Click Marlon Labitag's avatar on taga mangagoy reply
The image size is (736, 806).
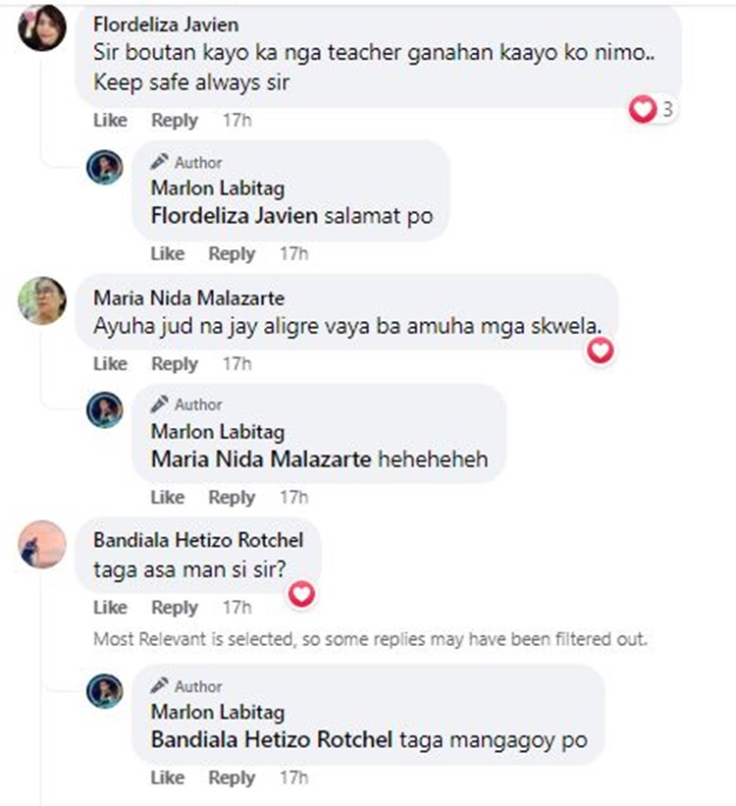coord(105,691)
